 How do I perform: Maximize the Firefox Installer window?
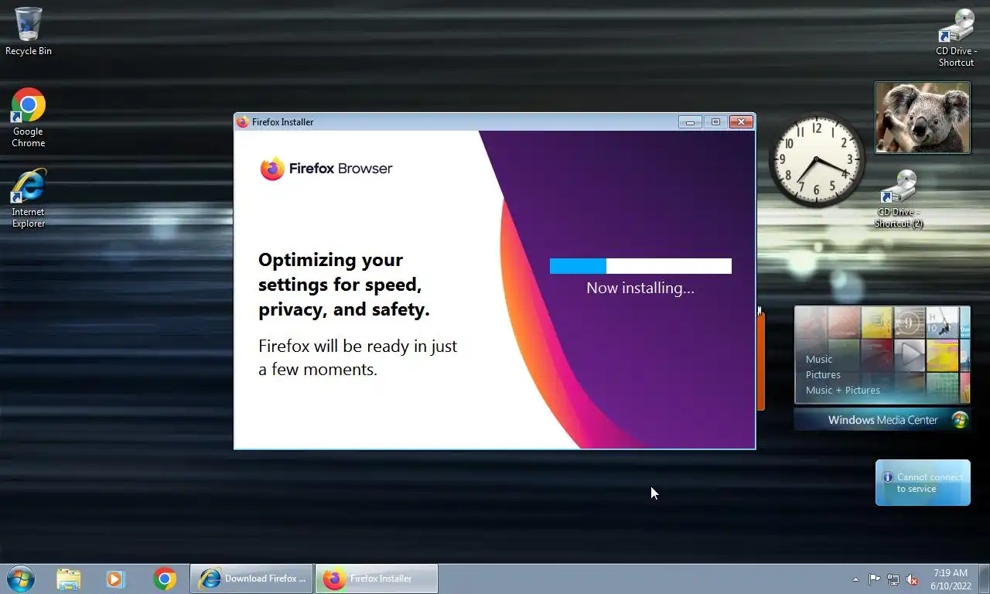715,122
